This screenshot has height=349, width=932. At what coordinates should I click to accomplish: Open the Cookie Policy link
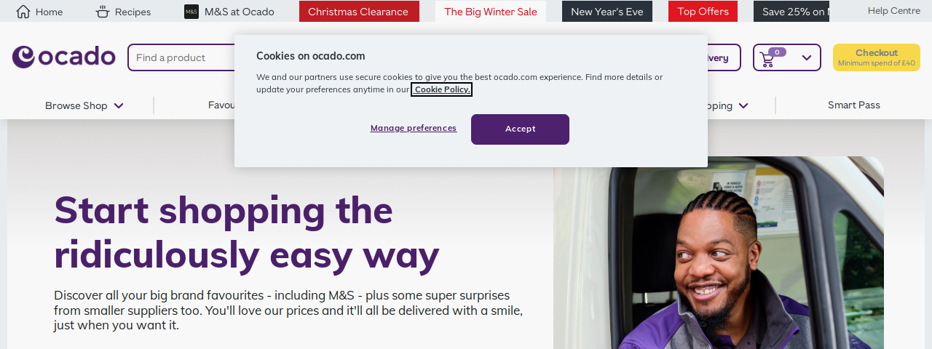pos(442,89)
